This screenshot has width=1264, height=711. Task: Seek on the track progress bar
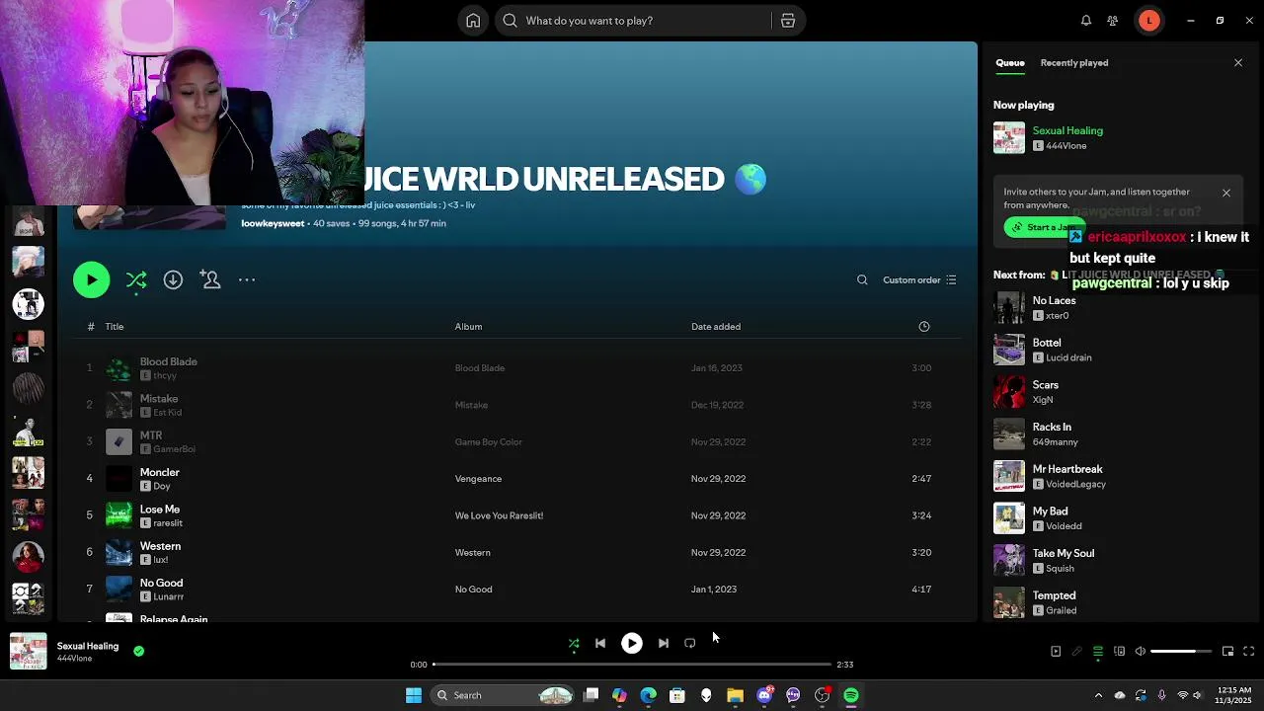tap(632, 665)
